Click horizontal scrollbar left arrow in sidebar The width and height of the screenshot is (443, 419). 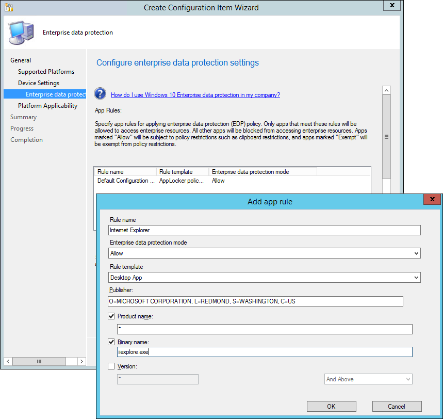point(8,361)
